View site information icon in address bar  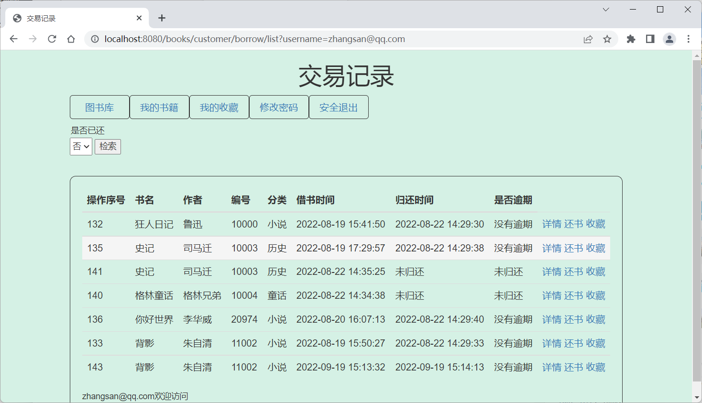point(95,39)
